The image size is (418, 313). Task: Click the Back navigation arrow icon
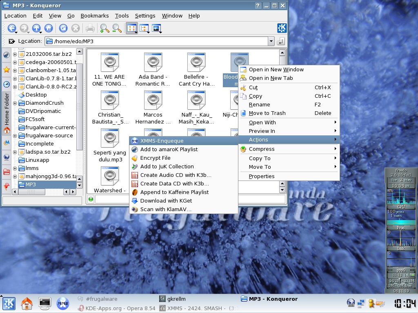pyautogui.click(x=12, y=28)
